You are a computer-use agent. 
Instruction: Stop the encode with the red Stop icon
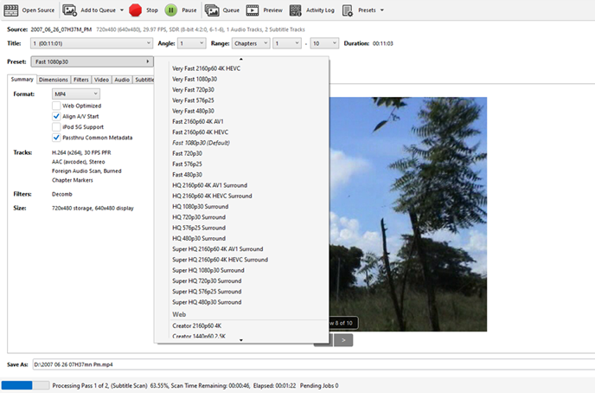click(x=136, y=10)
